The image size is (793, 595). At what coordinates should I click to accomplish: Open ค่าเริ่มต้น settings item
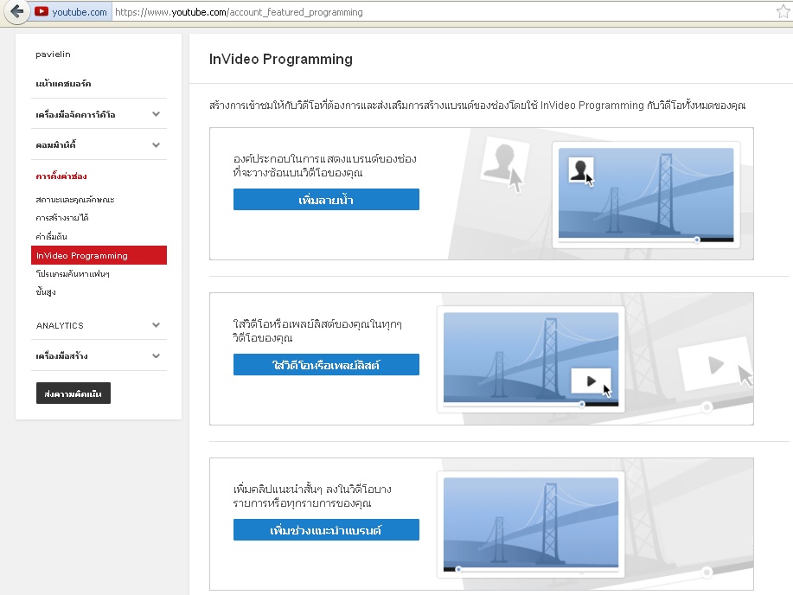tap(51, 236)
